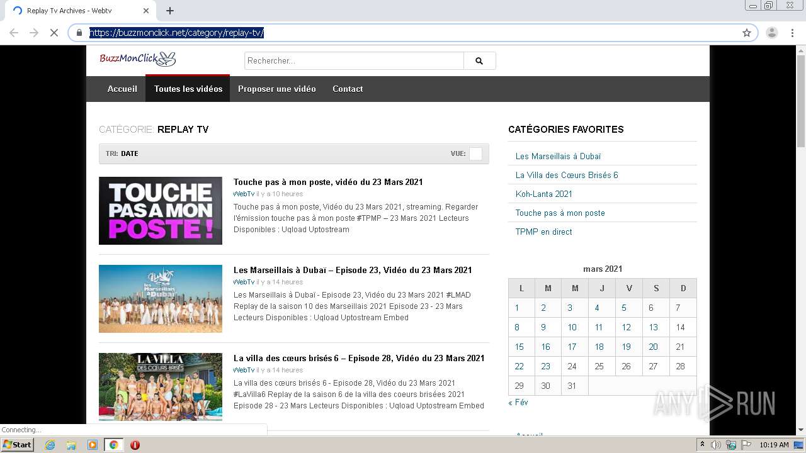Viewport: 806px width, 453px height.
Task: Open the Contact menu item
Action: pos(348,89)
